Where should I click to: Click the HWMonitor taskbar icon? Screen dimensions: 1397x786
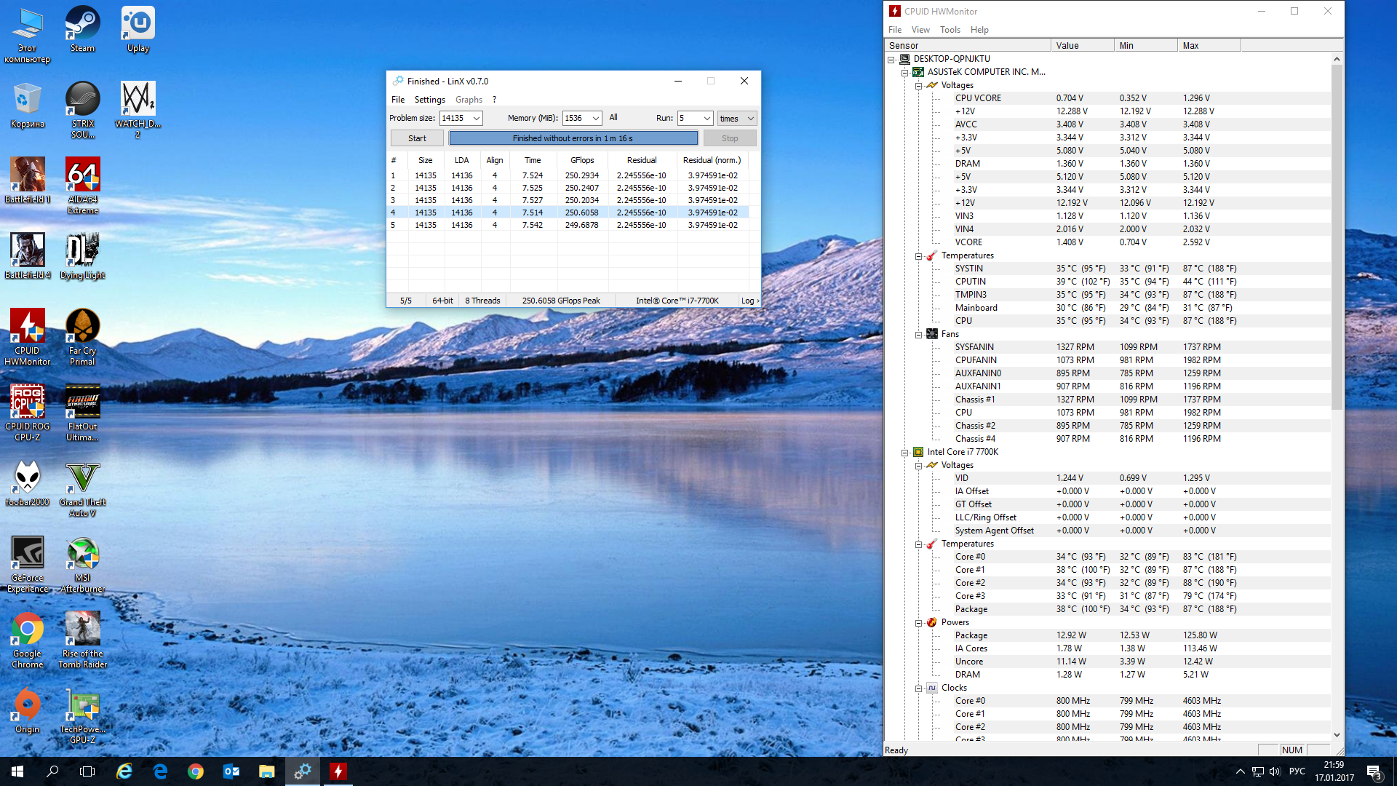[x=338, y=771]
